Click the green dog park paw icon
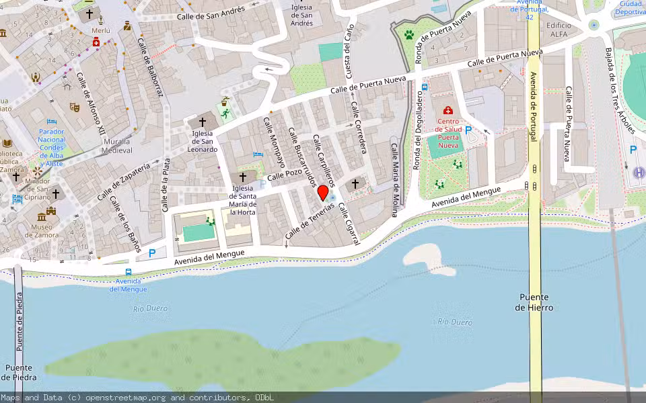This screenshot has width=646, height=403. [408, 34]
